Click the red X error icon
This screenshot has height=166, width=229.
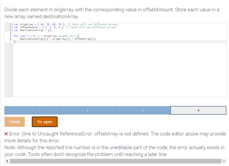click(x=7, y=134)
